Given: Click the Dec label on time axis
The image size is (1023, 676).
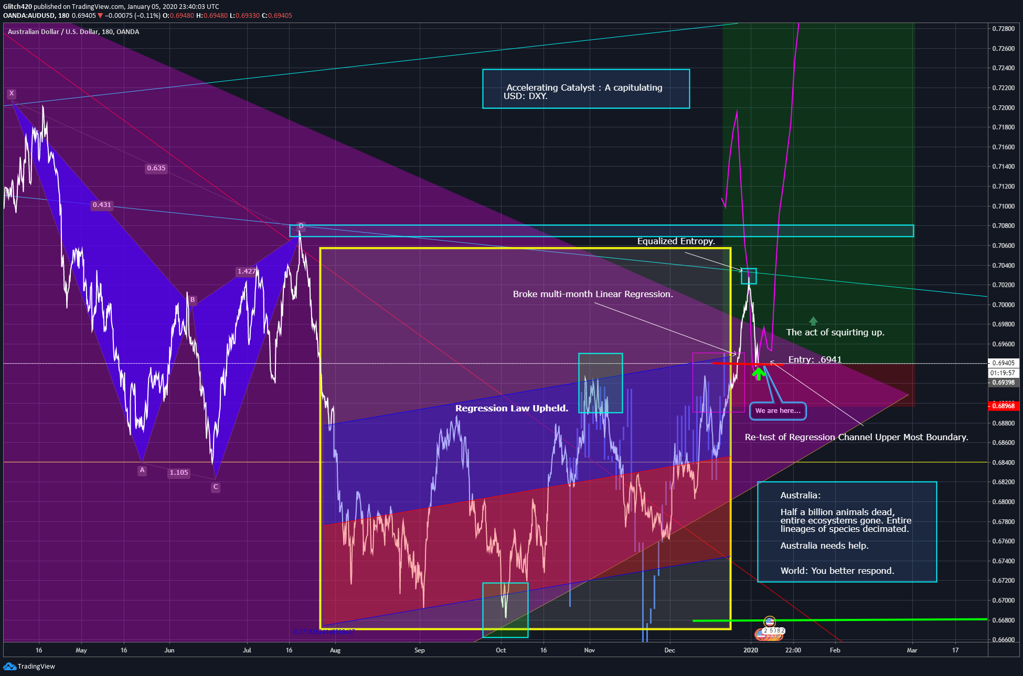Looking at the screenshot, I should click(670, 650).
